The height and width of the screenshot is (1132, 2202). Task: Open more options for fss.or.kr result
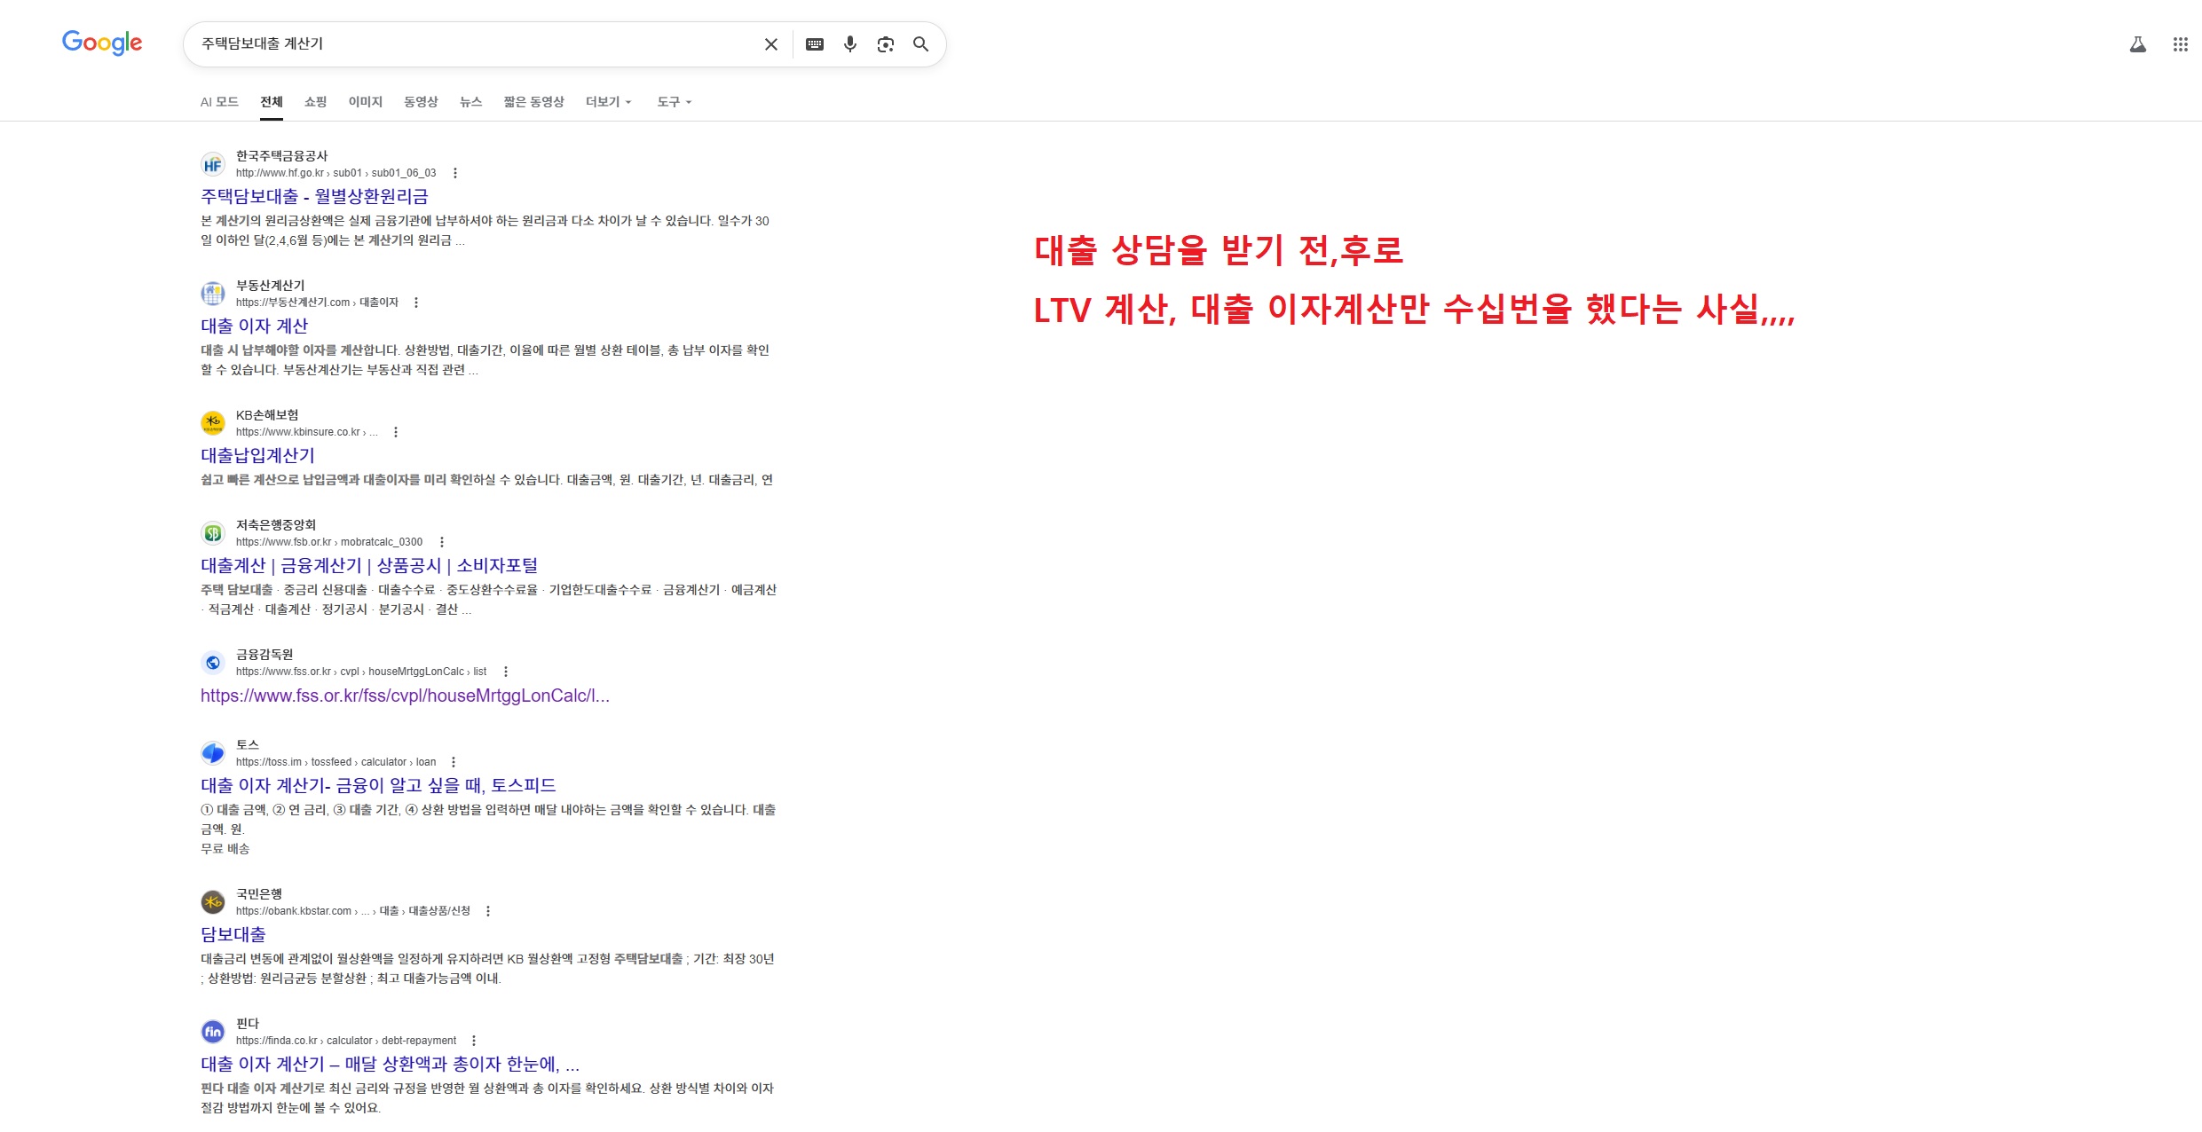[x=506, y=672]
